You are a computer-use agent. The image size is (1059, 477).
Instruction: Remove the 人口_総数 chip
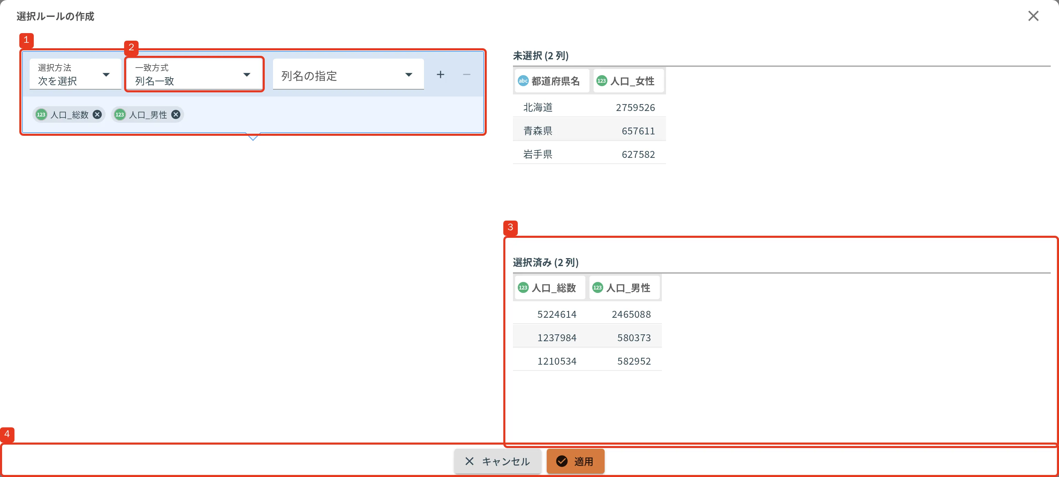coord(97,115)
